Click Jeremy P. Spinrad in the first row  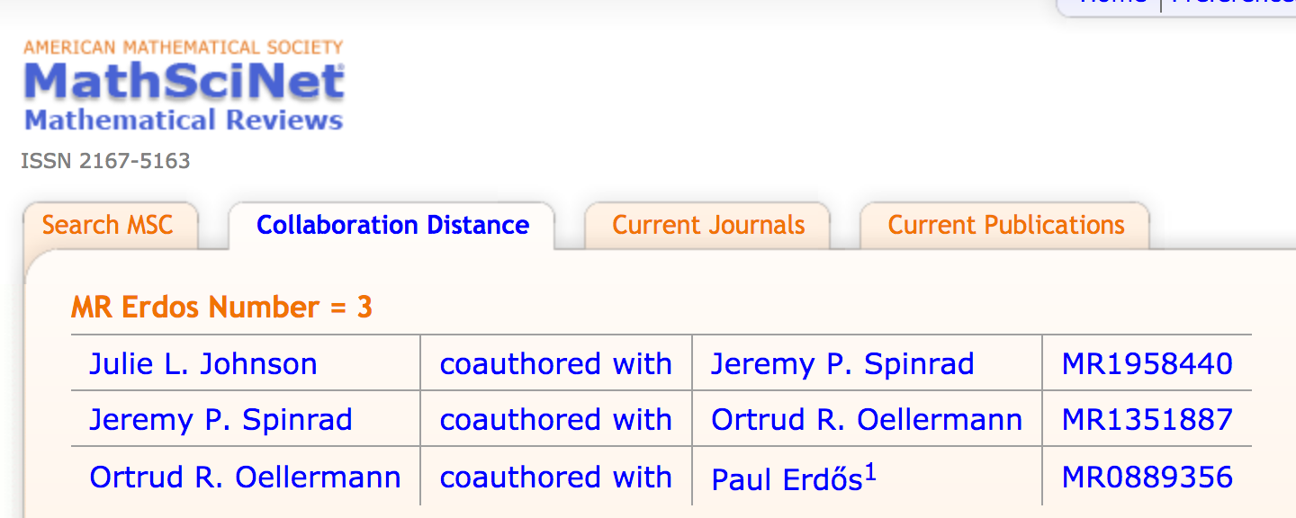click(842, 363)
